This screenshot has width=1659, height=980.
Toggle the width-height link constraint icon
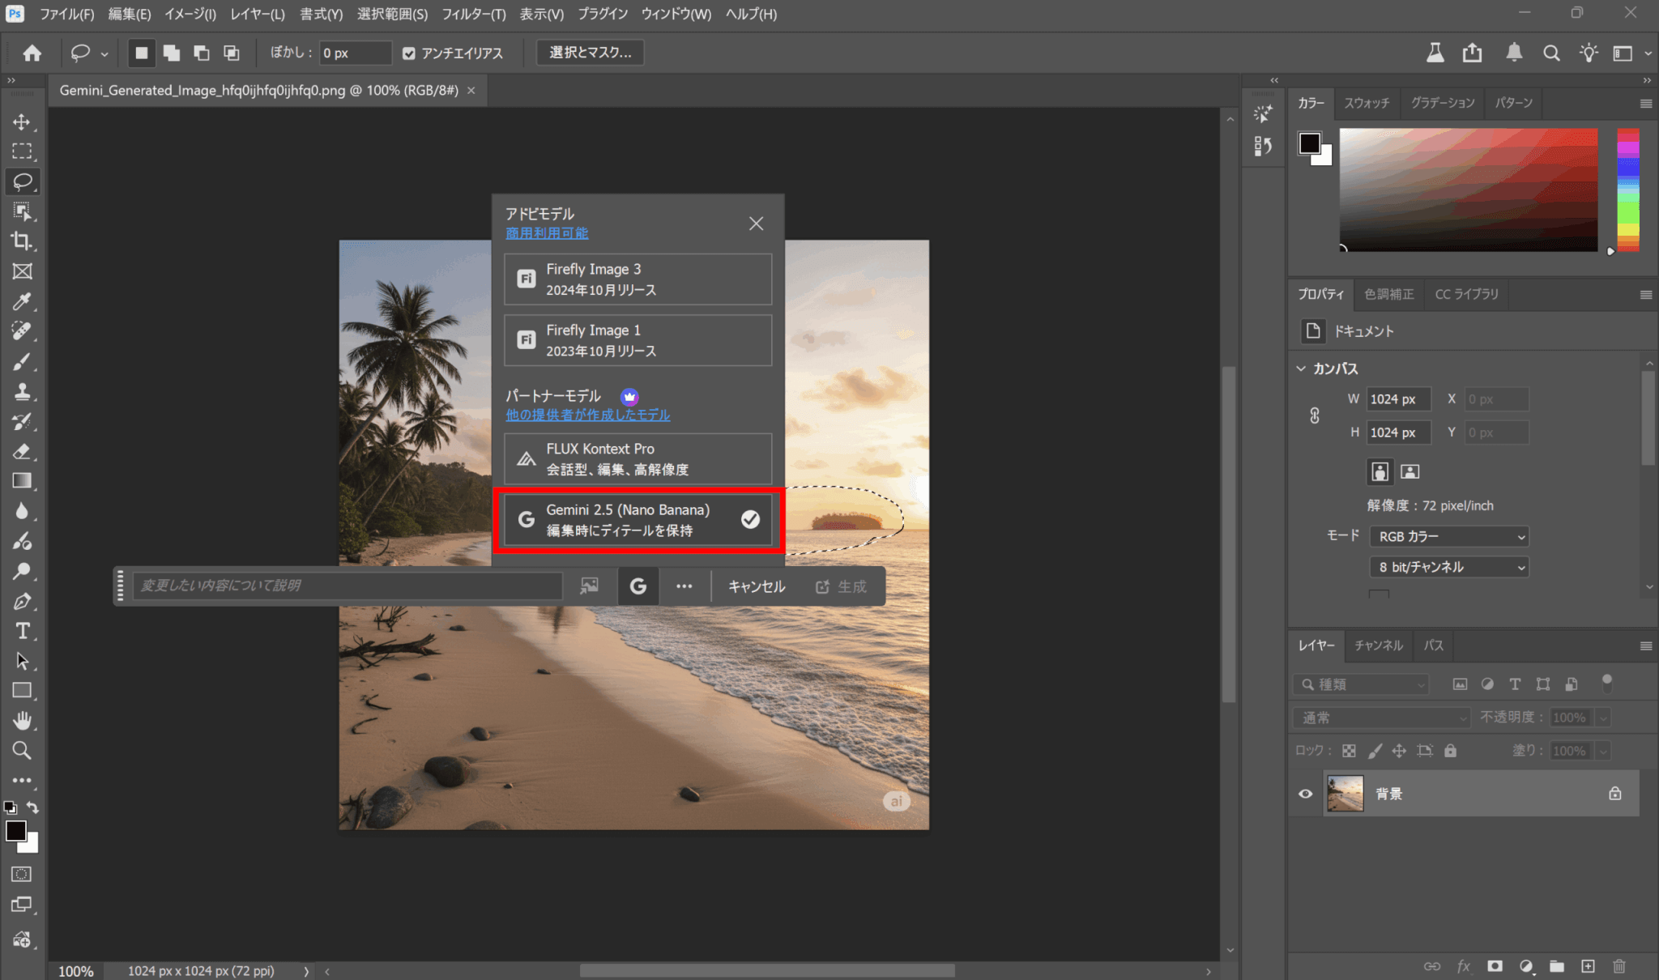tap(1315, 415)
